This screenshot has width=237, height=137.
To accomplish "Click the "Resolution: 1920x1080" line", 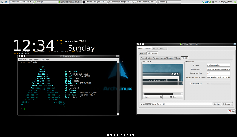I will coord(78,83).
